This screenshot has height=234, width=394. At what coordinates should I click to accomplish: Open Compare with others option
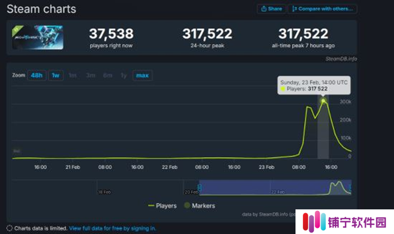(x=323, y=9)
